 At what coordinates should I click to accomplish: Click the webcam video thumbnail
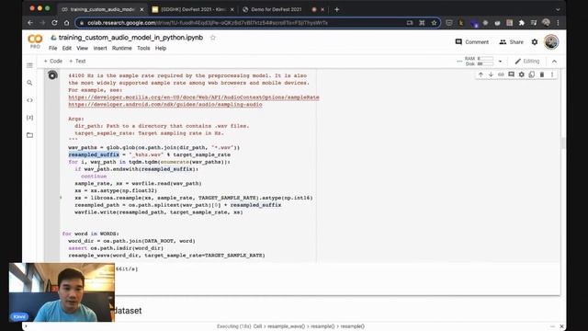(x=62, y=292)
